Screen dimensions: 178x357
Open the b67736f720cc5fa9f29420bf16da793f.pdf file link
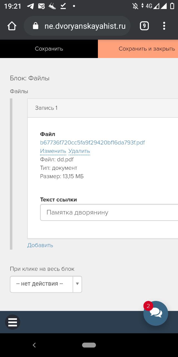[92, 143]
